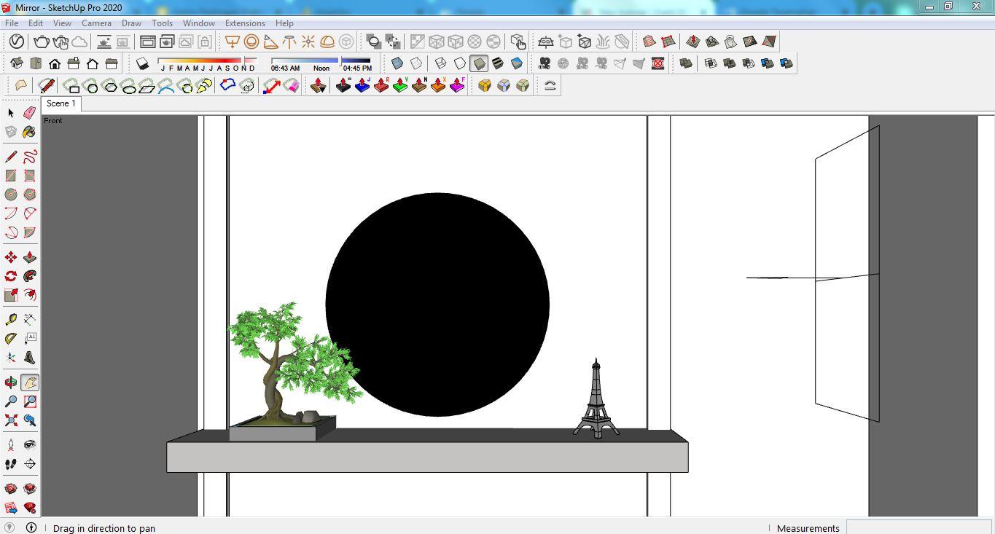
Task: Click inside the Measurements input box
Action: (918, 528)
